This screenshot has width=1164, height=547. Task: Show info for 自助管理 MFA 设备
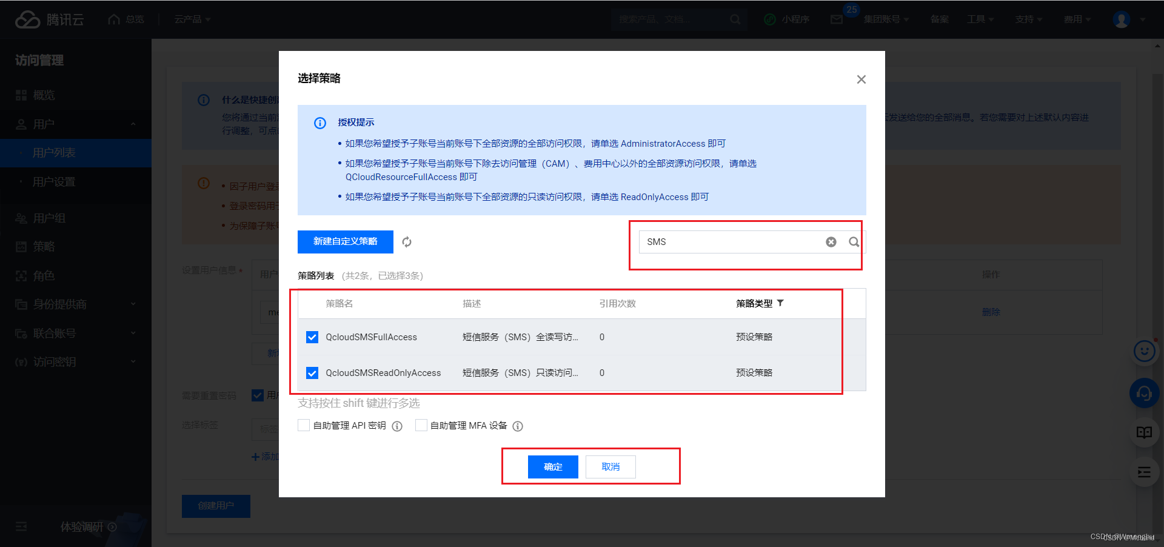click(518, 426)
